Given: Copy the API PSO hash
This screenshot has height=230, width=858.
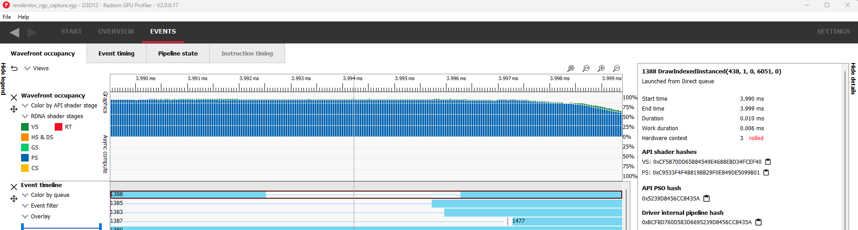Looking at the screenshot, I should [706, 198].
